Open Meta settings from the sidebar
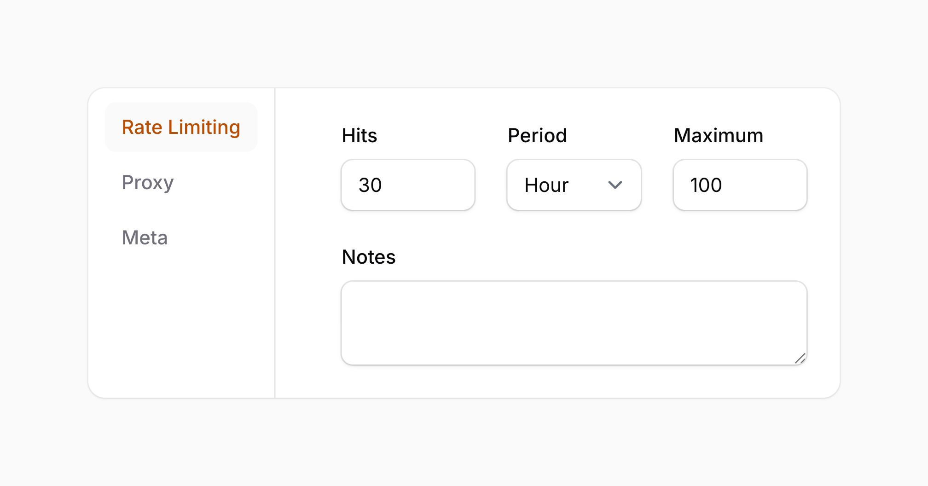Screen dimensions: 928x486 click(x=145, y=237)
